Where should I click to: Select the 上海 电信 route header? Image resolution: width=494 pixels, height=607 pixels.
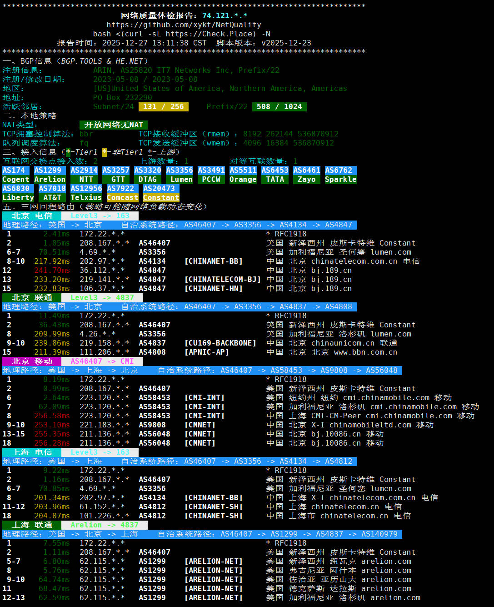click(32, 452)
